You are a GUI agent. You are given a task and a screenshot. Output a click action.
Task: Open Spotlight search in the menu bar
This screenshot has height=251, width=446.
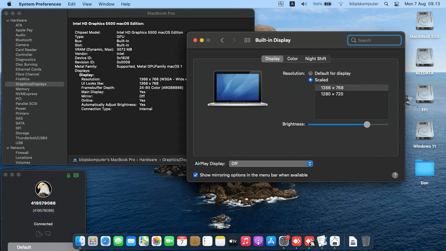tap(386, 4)
